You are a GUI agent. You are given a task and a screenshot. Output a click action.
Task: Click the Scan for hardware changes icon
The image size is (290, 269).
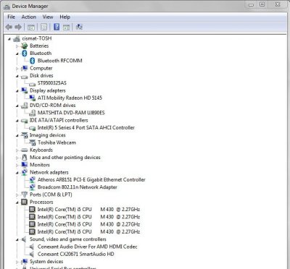(x=79, y=27)
